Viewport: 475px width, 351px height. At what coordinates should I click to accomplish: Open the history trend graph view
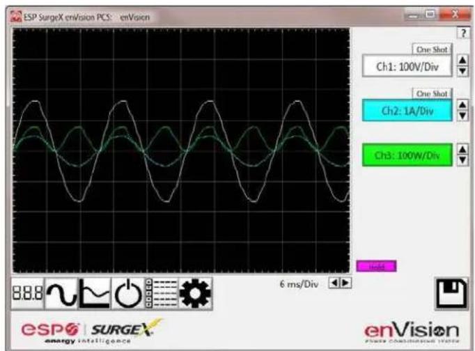(95, 293)
